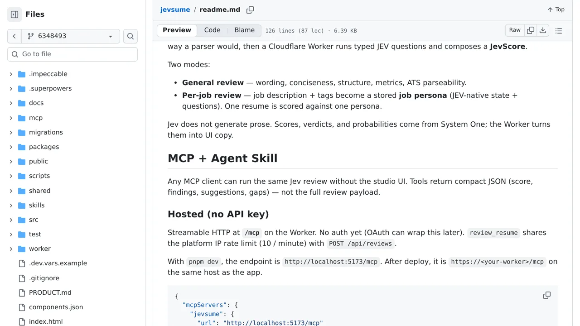Copy the mcpServers JSON code block

[547, 295]
